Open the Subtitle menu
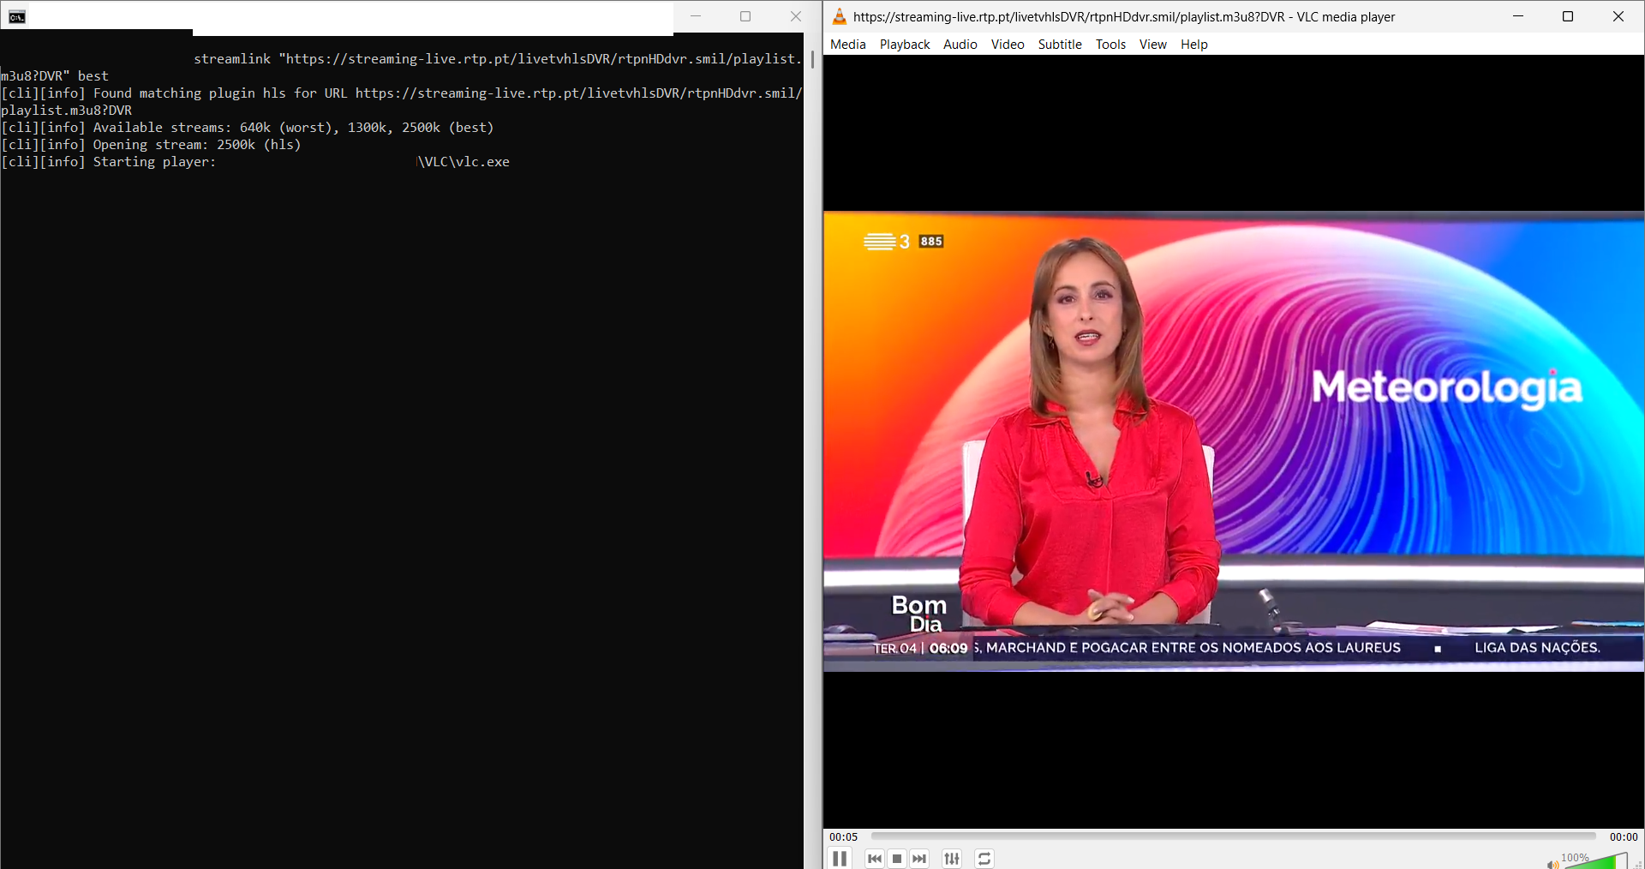Image resolution: width=1645 pixels, height=869 pixels. [1060, 45]
